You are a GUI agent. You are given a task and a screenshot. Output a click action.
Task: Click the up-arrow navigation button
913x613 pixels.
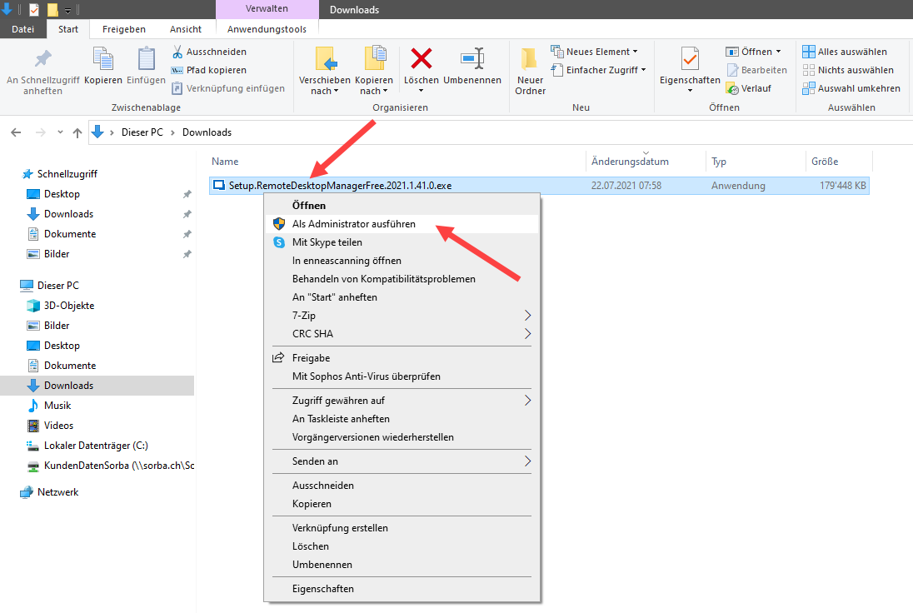(x=77, y=132)
